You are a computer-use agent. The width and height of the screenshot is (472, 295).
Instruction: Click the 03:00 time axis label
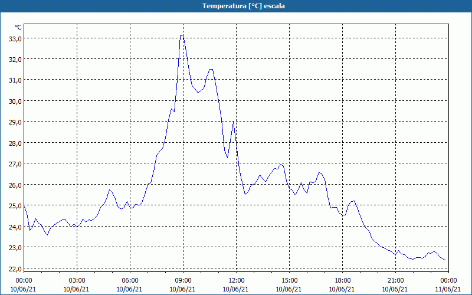pos(77,281)
